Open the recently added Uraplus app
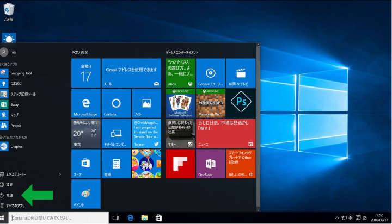 tap(11, 146)
